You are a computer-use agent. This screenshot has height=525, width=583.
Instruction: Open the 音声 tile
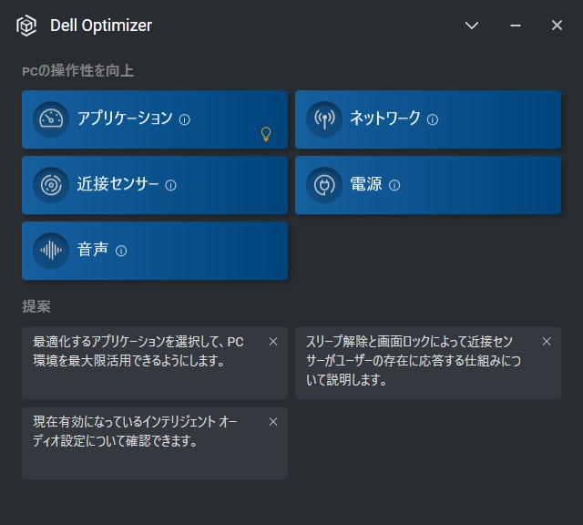click(155, 251)
